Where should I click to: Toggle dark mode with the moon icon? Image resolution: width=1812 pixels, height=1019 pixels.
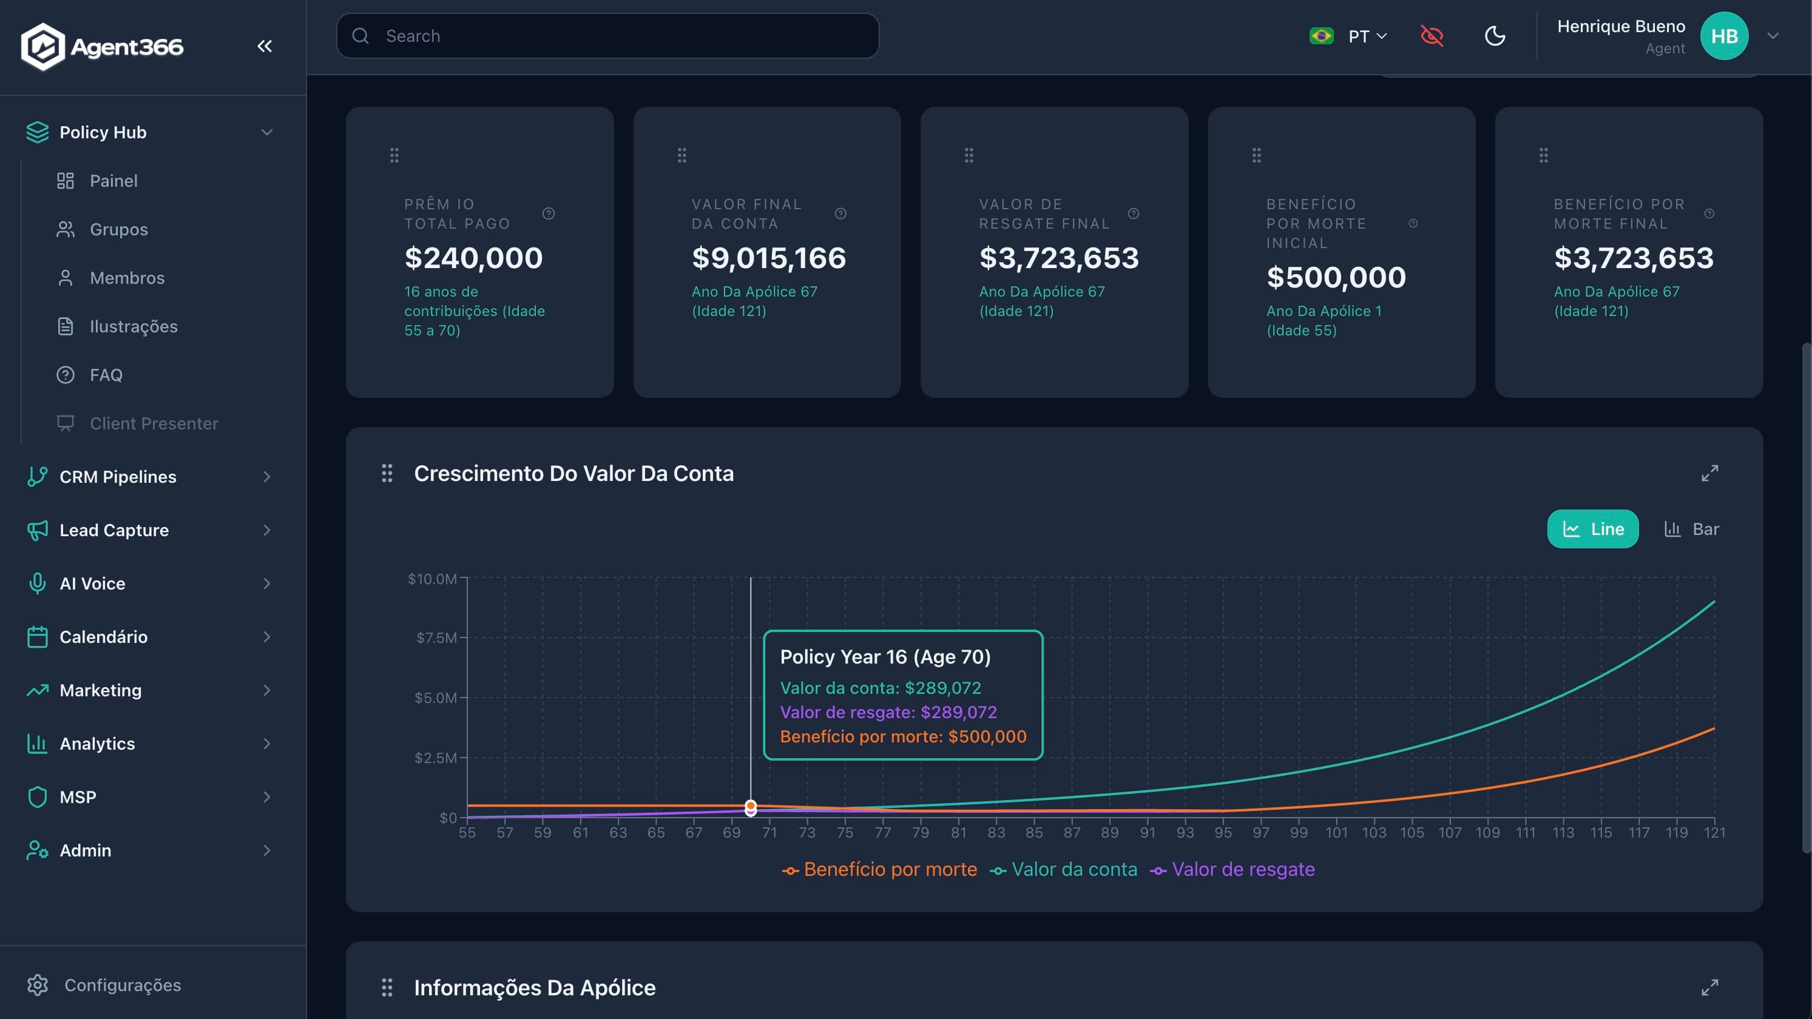(x=1495, y=36)
